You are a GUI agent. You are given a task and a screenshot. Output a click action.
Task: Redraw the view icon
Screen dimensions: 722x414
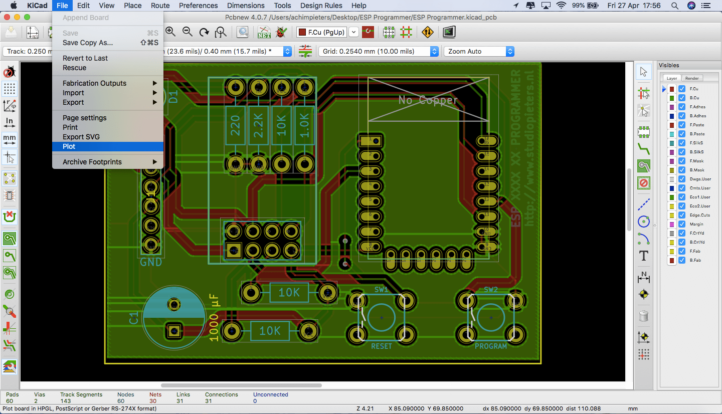click(x=204, y=32)
